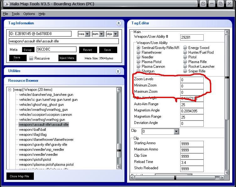Select 'weapons\ball\ball' tree item
This screenshot has width=236, height=187.
coord(33,130)
